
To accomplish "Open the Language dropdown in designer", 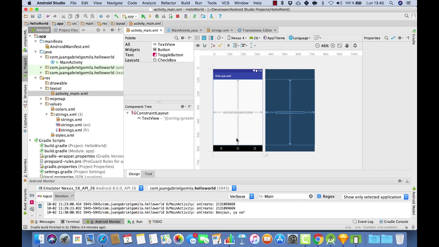I will [x=300, y=38].
